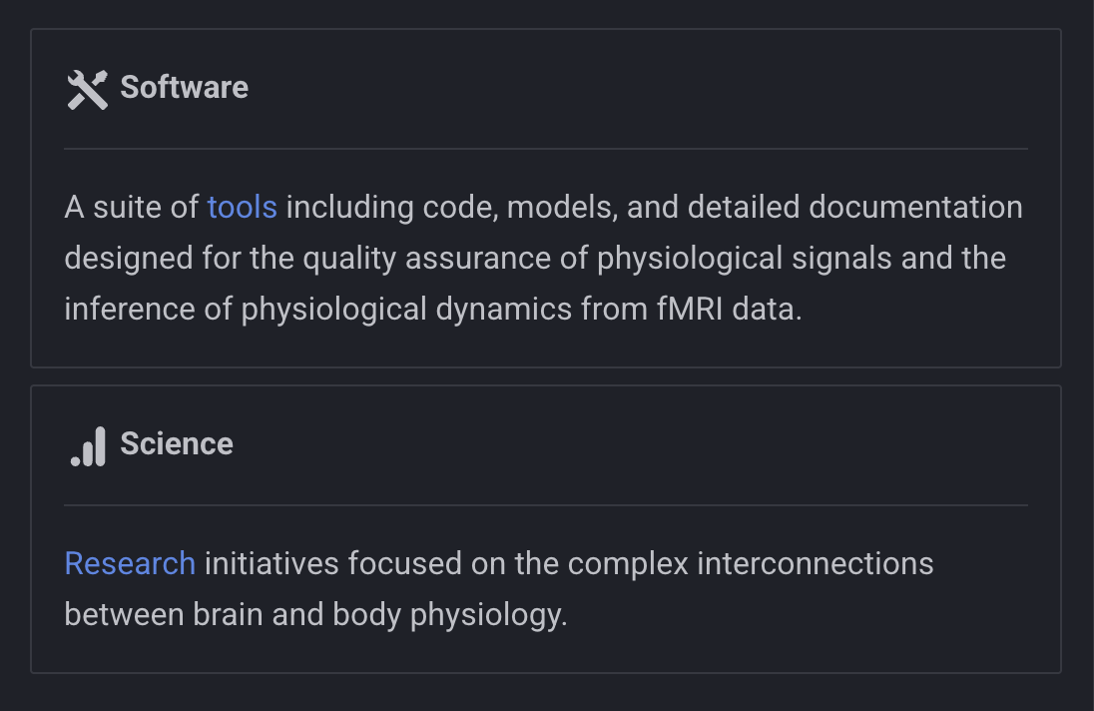Click the bar chart Science icon
Image resolution: width=1094 pixels, height=711 pixels.
[x=88, y=445]
